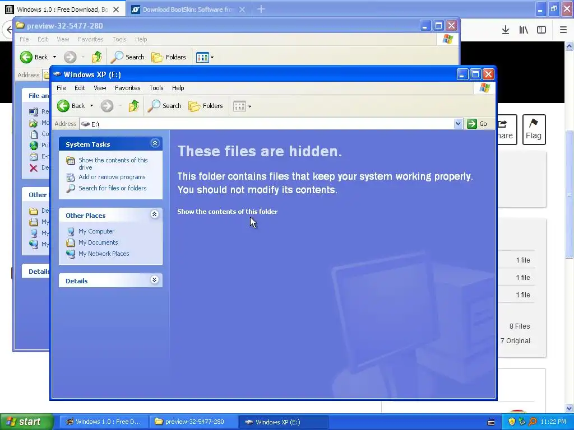Click Back in Windows XP (E:) window
574x430 pixels.
click(x=71, y=106)
